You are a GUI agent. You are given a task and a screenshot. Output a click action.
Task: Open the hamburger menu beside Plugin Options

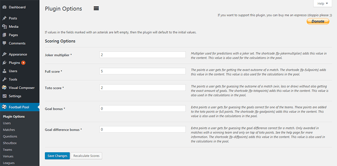96,9
